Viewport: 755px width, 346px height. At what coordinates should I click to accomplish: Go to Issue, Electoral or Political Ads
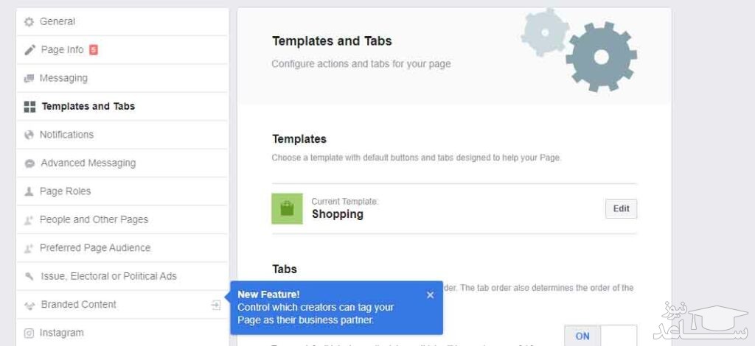coord(108,276)
